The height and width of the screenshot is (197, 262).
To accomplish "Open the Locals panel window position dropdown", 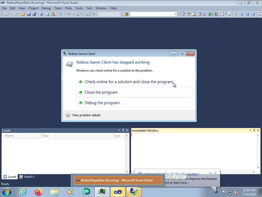I will click(x=119, y=130).
